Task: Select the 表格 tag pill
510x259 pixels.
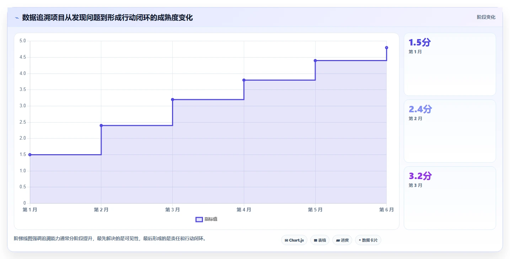Action: 320,240
